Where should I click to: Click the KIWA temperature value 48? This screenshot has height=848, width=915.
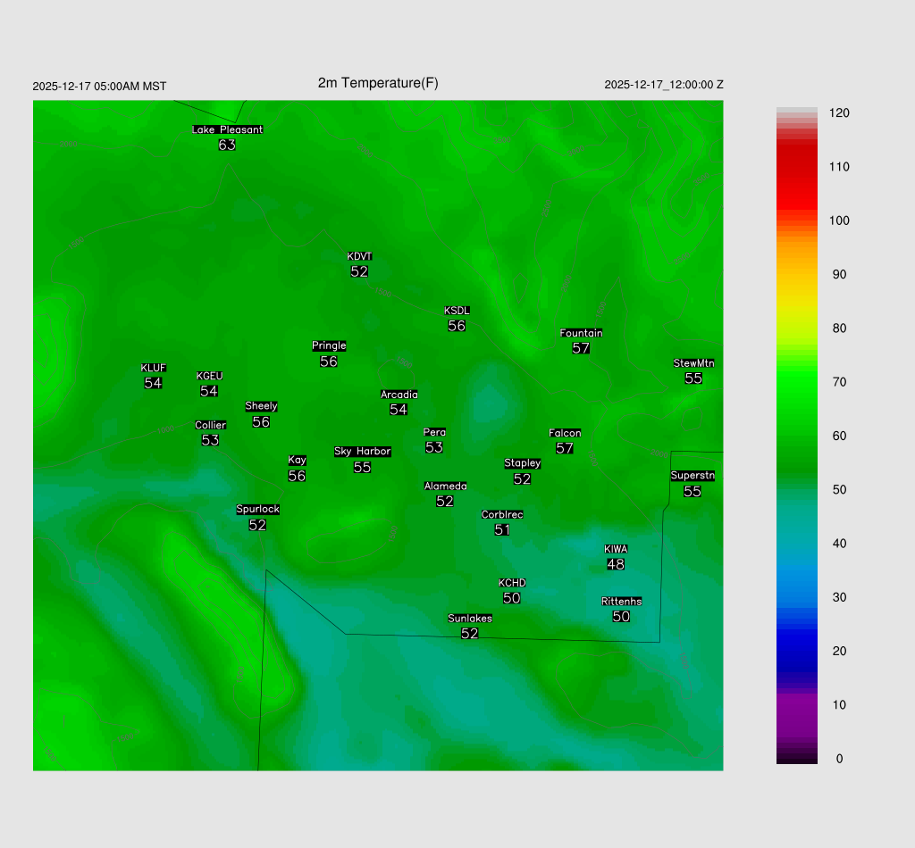tap(616, 564)
